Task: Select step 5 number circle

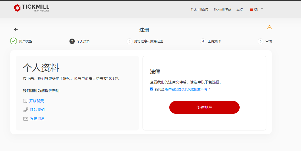Action: [260, 41]
